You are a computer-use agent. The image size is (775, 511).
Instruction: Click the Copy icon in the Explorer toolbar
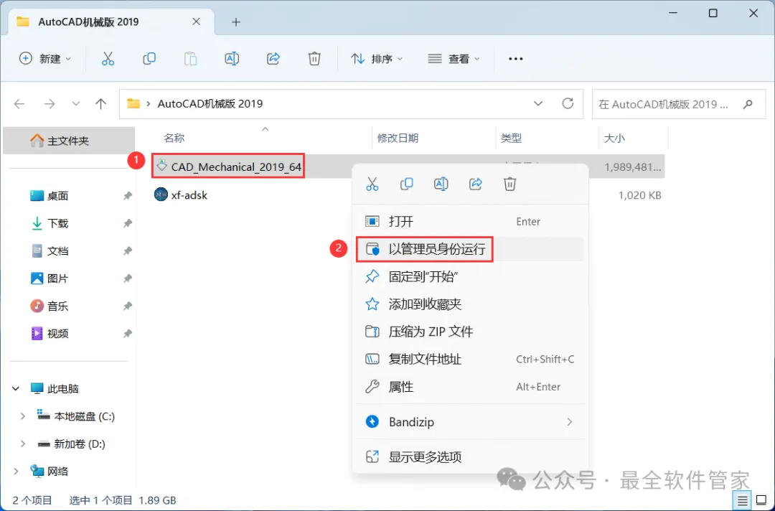tap(149, 59)
